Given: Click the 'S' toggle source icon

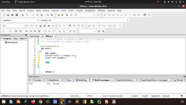Looking at the screenshot, I should click(70, 31).
